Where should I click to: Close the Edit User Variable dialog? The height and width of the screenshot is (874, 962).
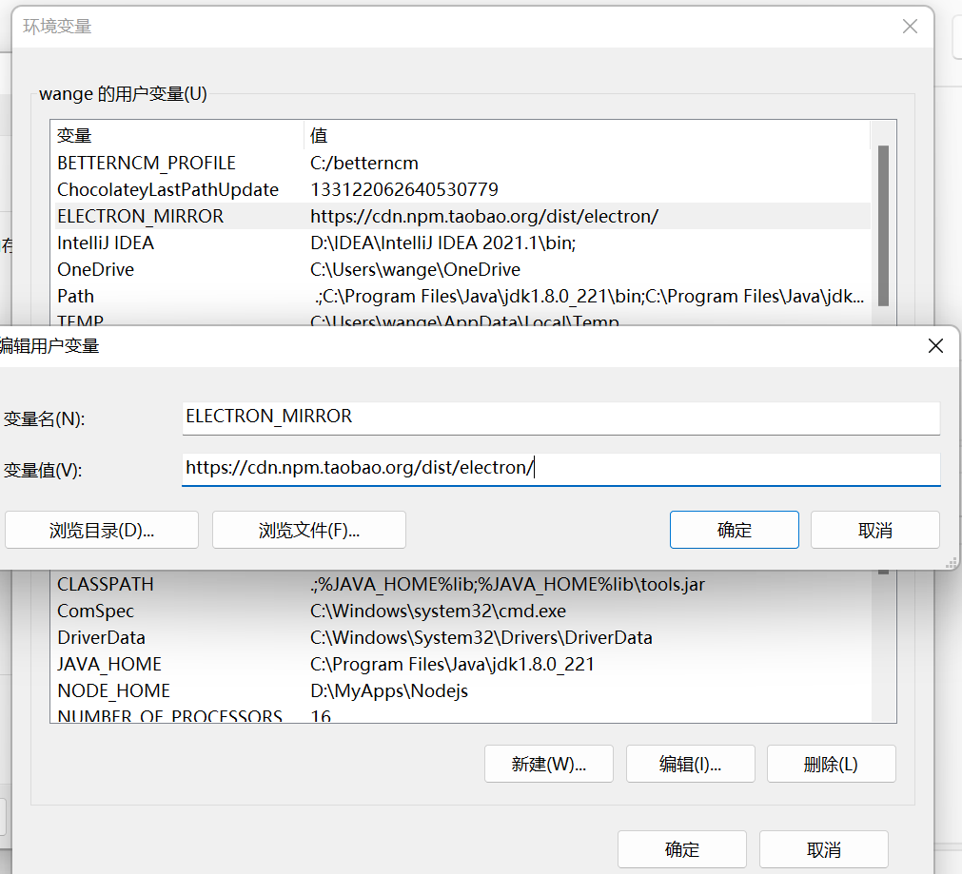[935, 346]
